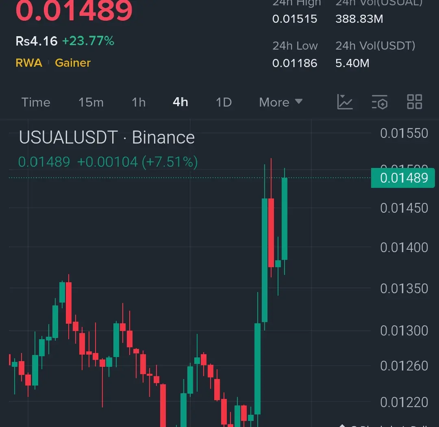
Task: Click the 388.83M volume value
Action: 359,19
